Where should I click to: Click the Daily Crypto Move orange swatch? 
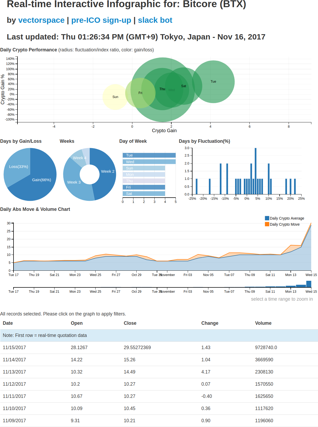[x=267, y=224]
